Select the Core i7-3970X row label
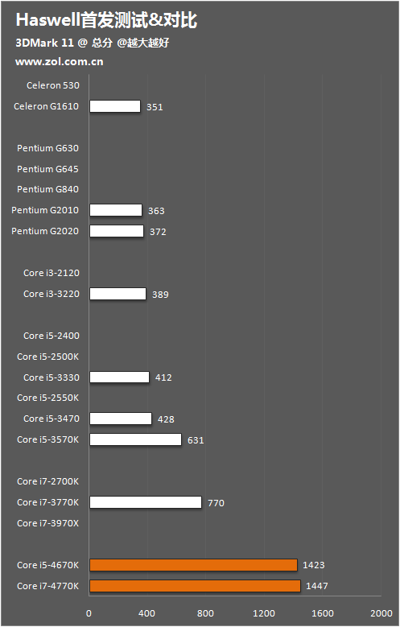 [48, 523]
